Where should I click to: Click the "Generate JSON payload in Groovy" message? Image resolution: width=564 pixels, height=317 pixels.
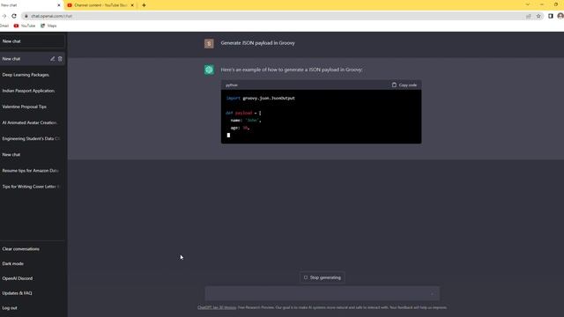point(258,43)
